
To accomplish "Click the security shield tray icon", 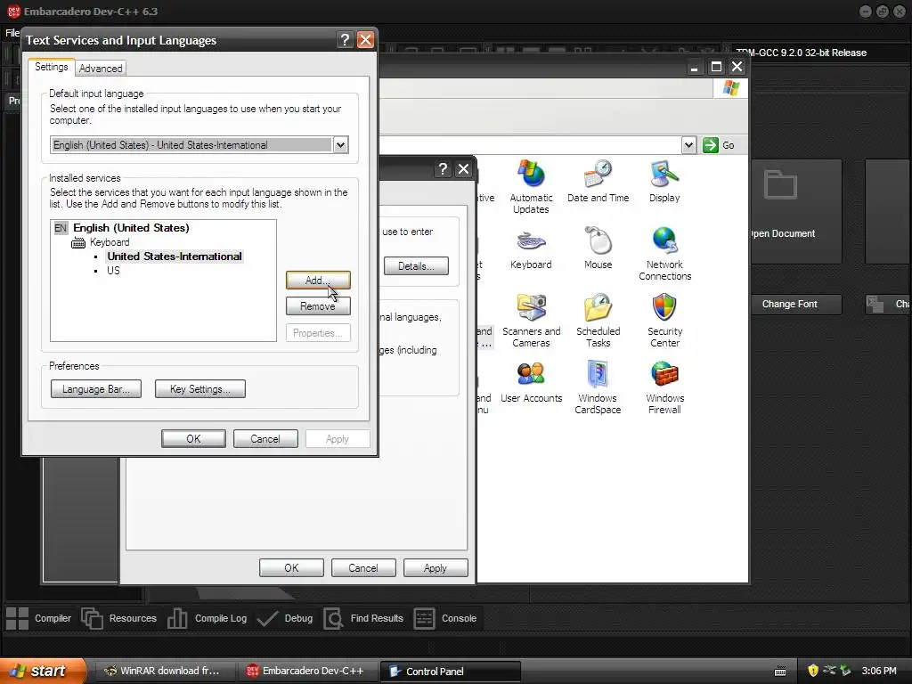I will 813,671.
